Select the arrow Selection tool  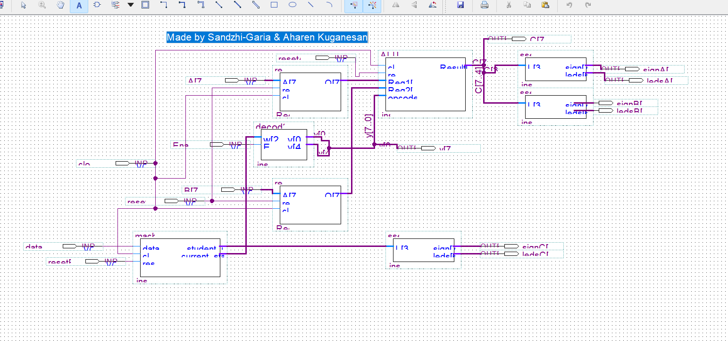[24, 5]
